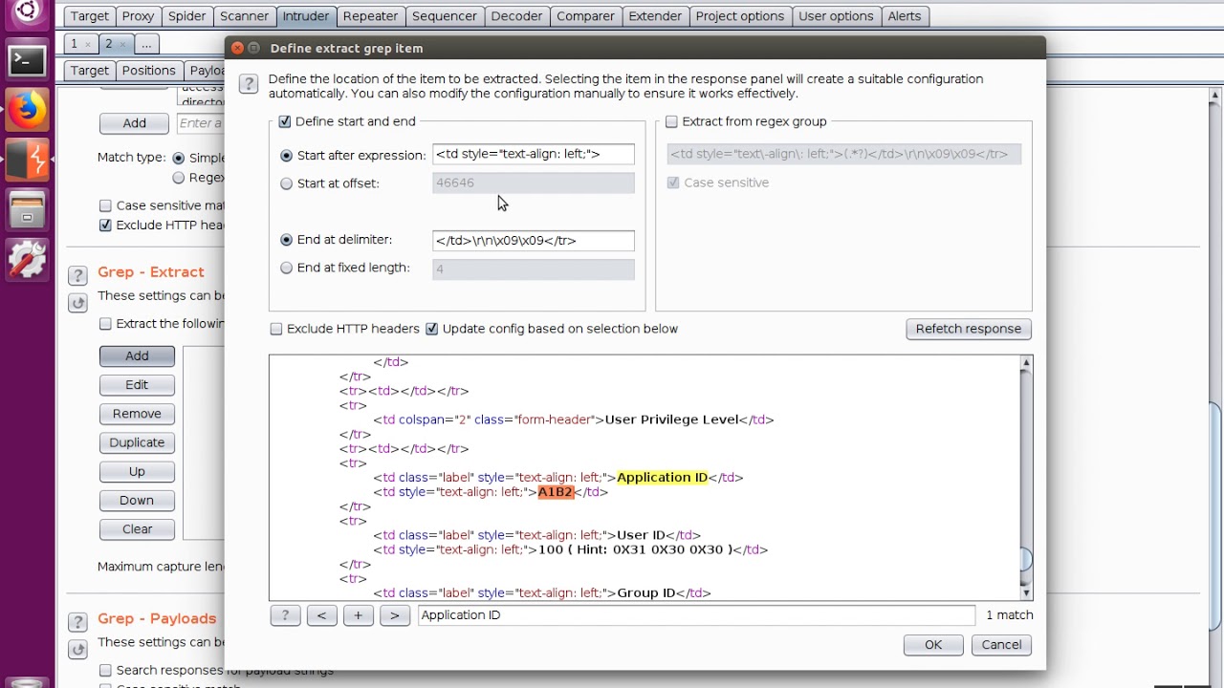Switch to the Target main tab
The width and height of the screenshot is (1224, 688).
point(89,16)
